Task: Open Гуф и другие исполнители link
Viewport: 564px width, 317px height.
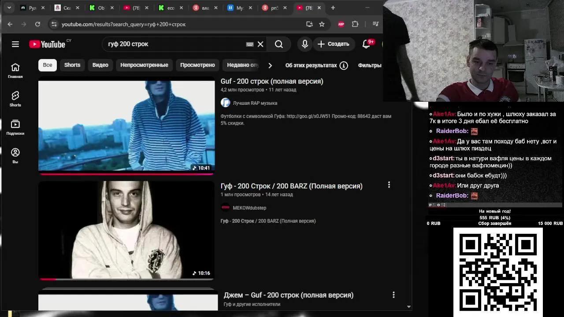Action: [x=252, y=304]
